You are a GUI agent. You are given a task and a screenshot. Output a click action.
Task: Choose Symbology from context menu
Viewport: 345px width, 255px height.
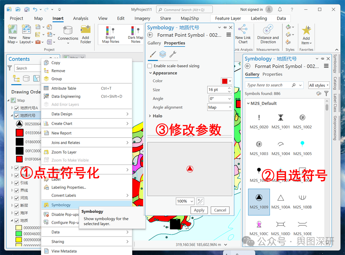pos(61,205)
